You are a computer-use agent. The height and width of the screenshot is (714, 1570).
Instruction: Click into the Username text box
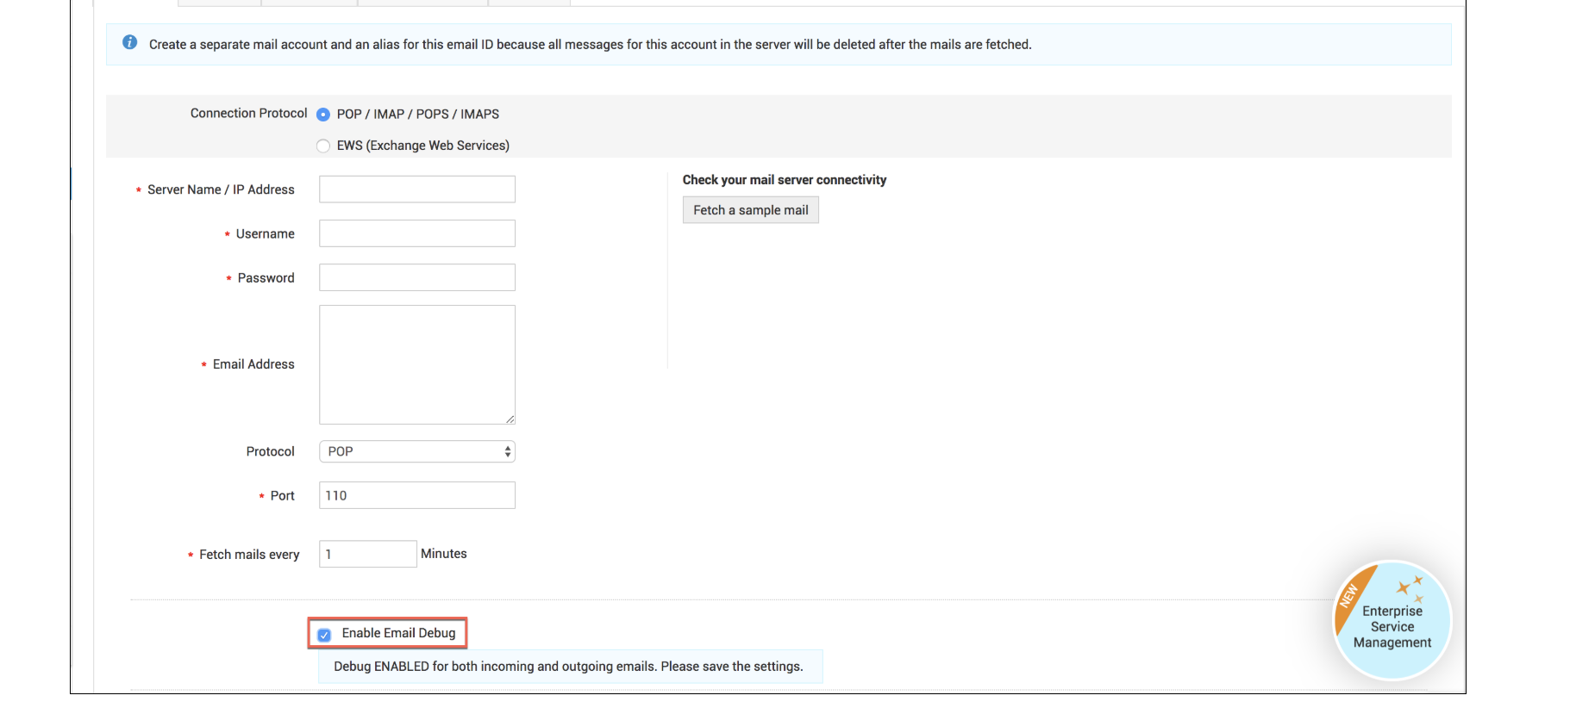tap(417, 233)
